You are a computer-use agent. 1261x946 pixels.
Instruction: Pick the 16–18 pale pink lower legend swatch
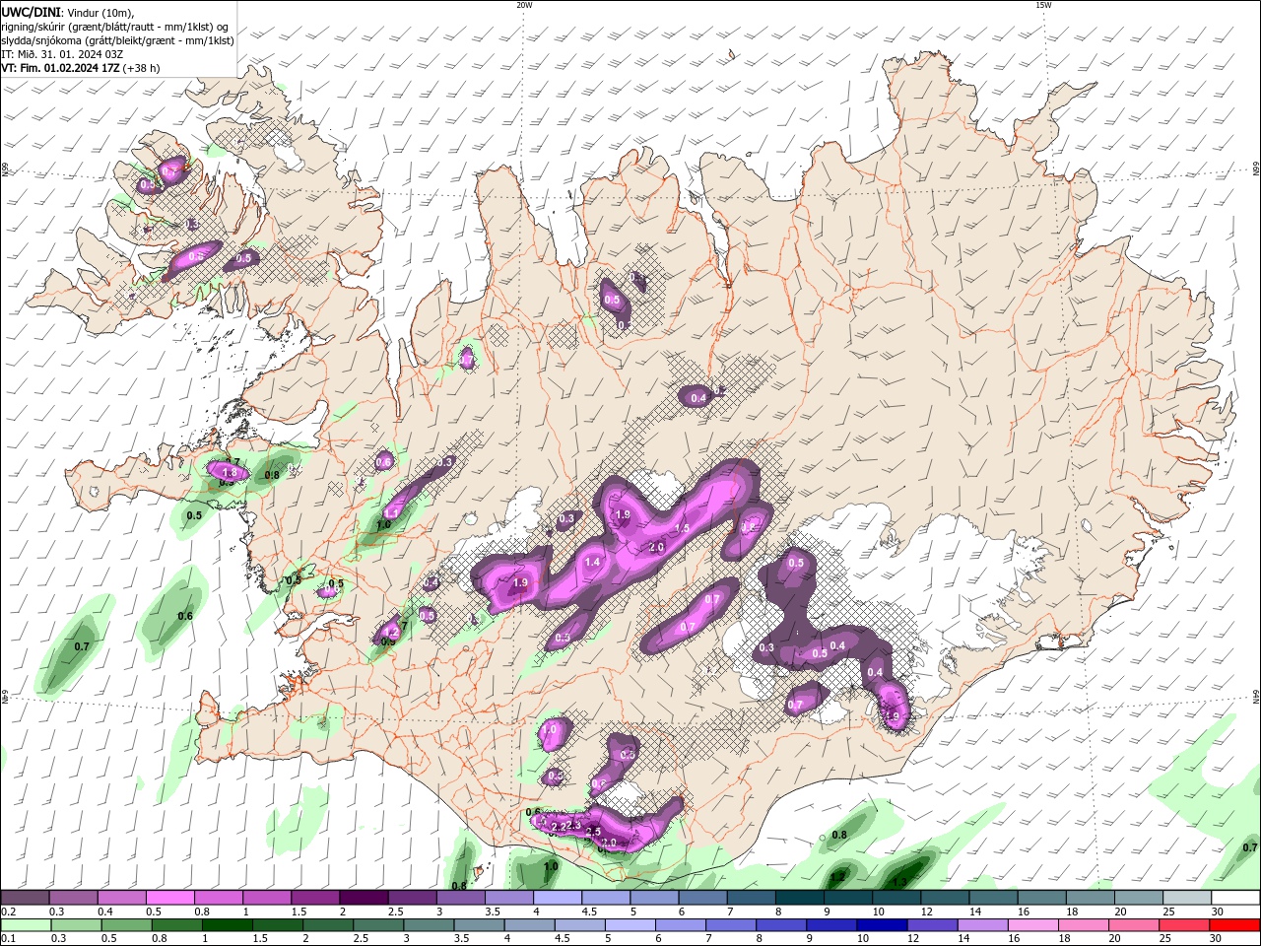1032,925
